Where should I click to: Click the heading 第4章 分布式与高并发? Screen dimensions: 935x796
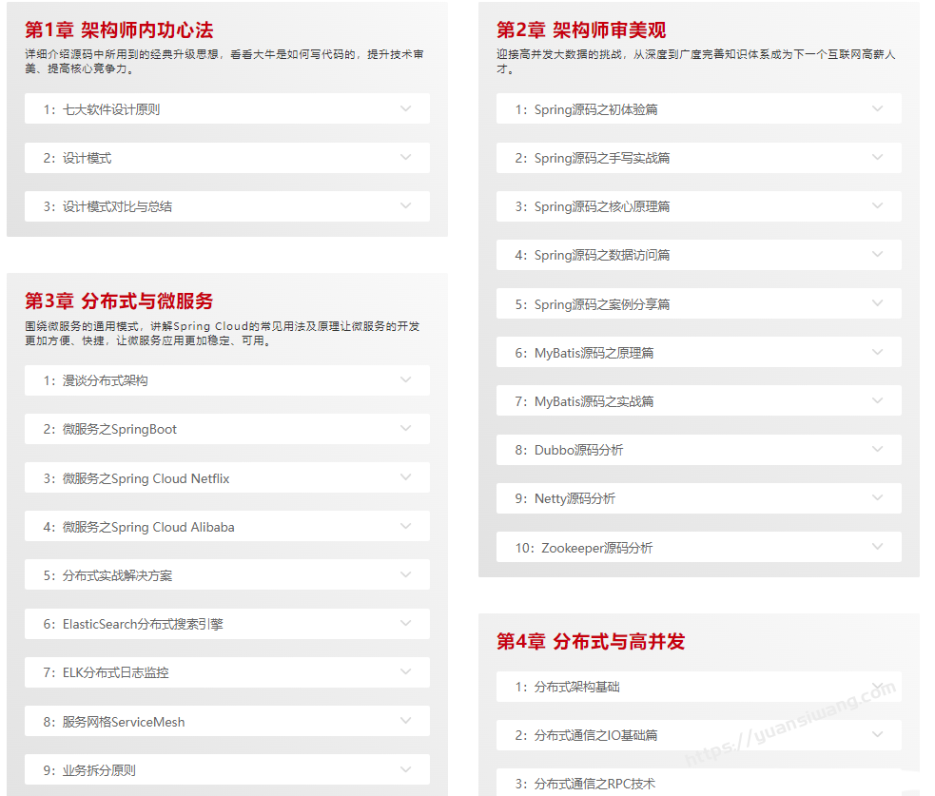click(x=591, y=642)
